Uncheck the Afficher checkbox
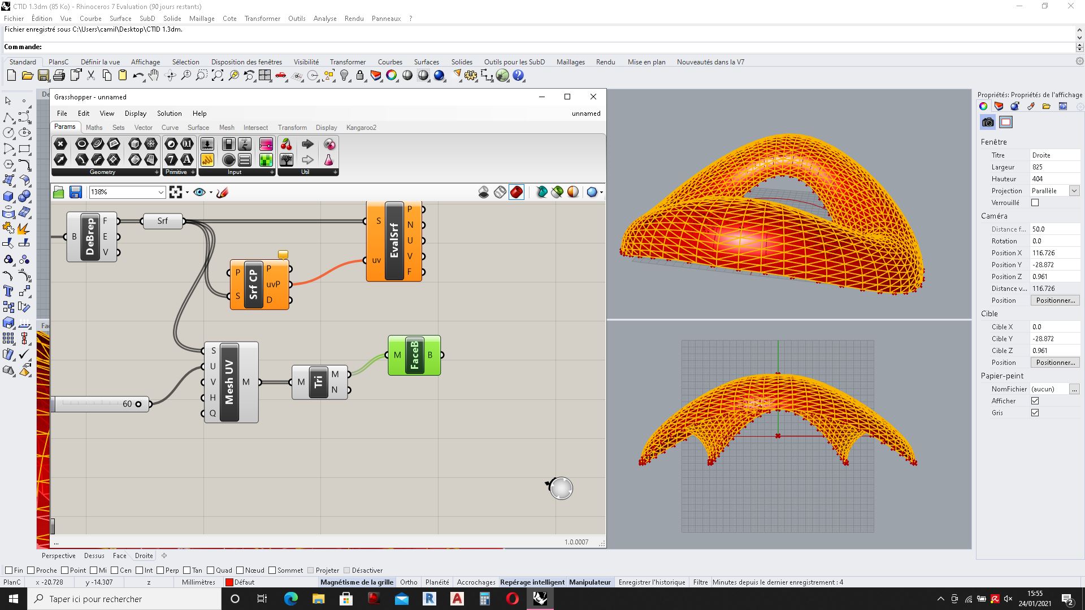Screen dimensions: 1085x610 pos(1035,401)
